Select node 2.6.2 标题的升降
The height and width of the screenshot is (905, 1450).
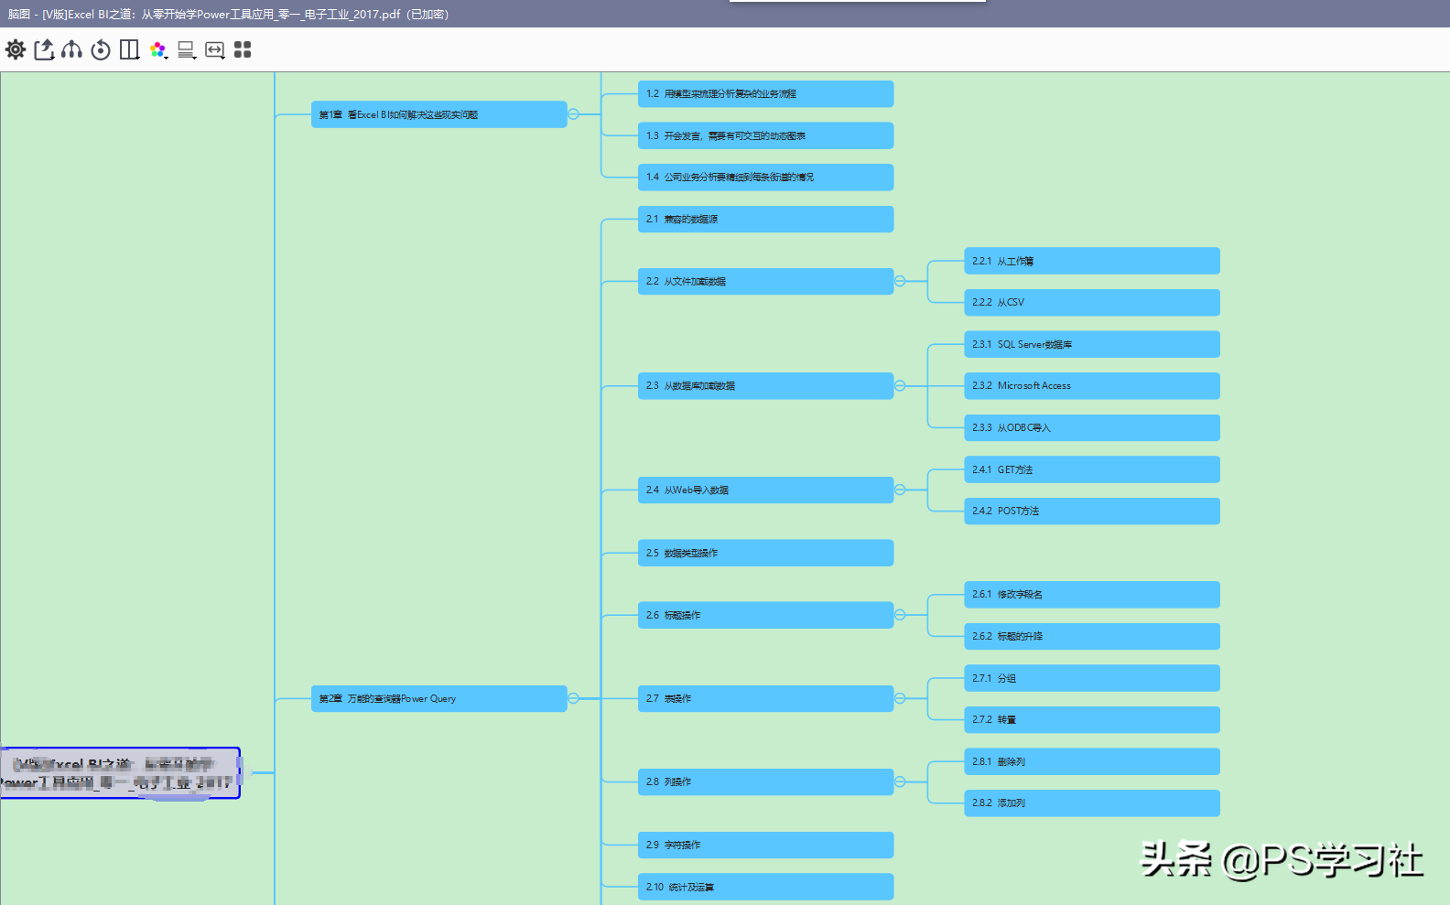(x=1092, y=636)
